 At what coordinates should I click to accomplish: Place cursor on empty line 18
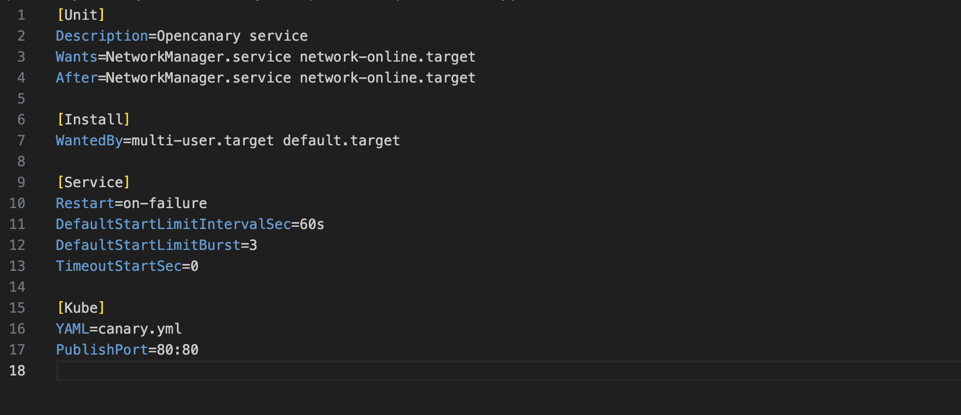[508, 371]
